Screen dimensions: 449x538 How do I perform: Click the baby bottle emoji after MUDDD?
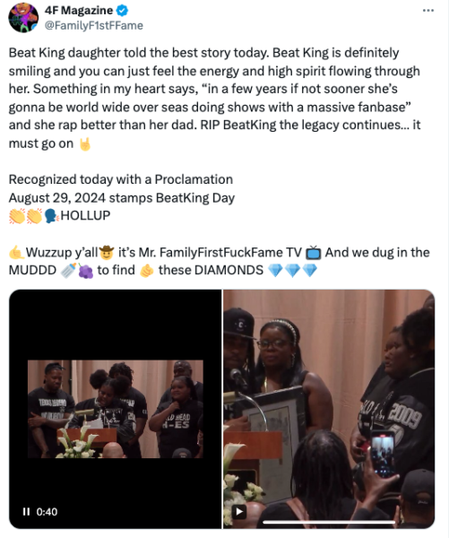[x=68, y=271]
